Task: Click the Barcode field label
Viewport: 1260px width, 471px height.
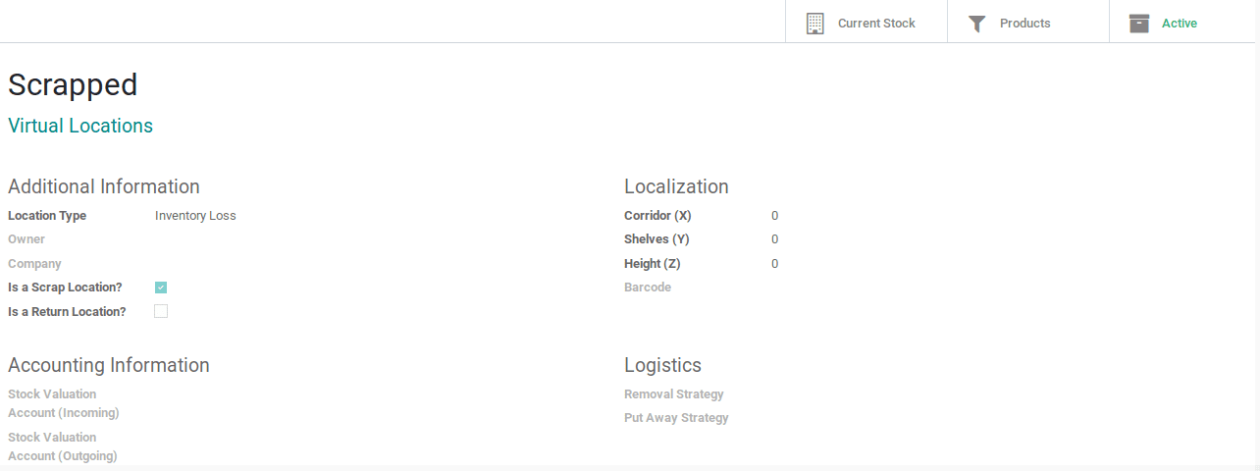Action: pyautogui.click(x=648, y=288)
